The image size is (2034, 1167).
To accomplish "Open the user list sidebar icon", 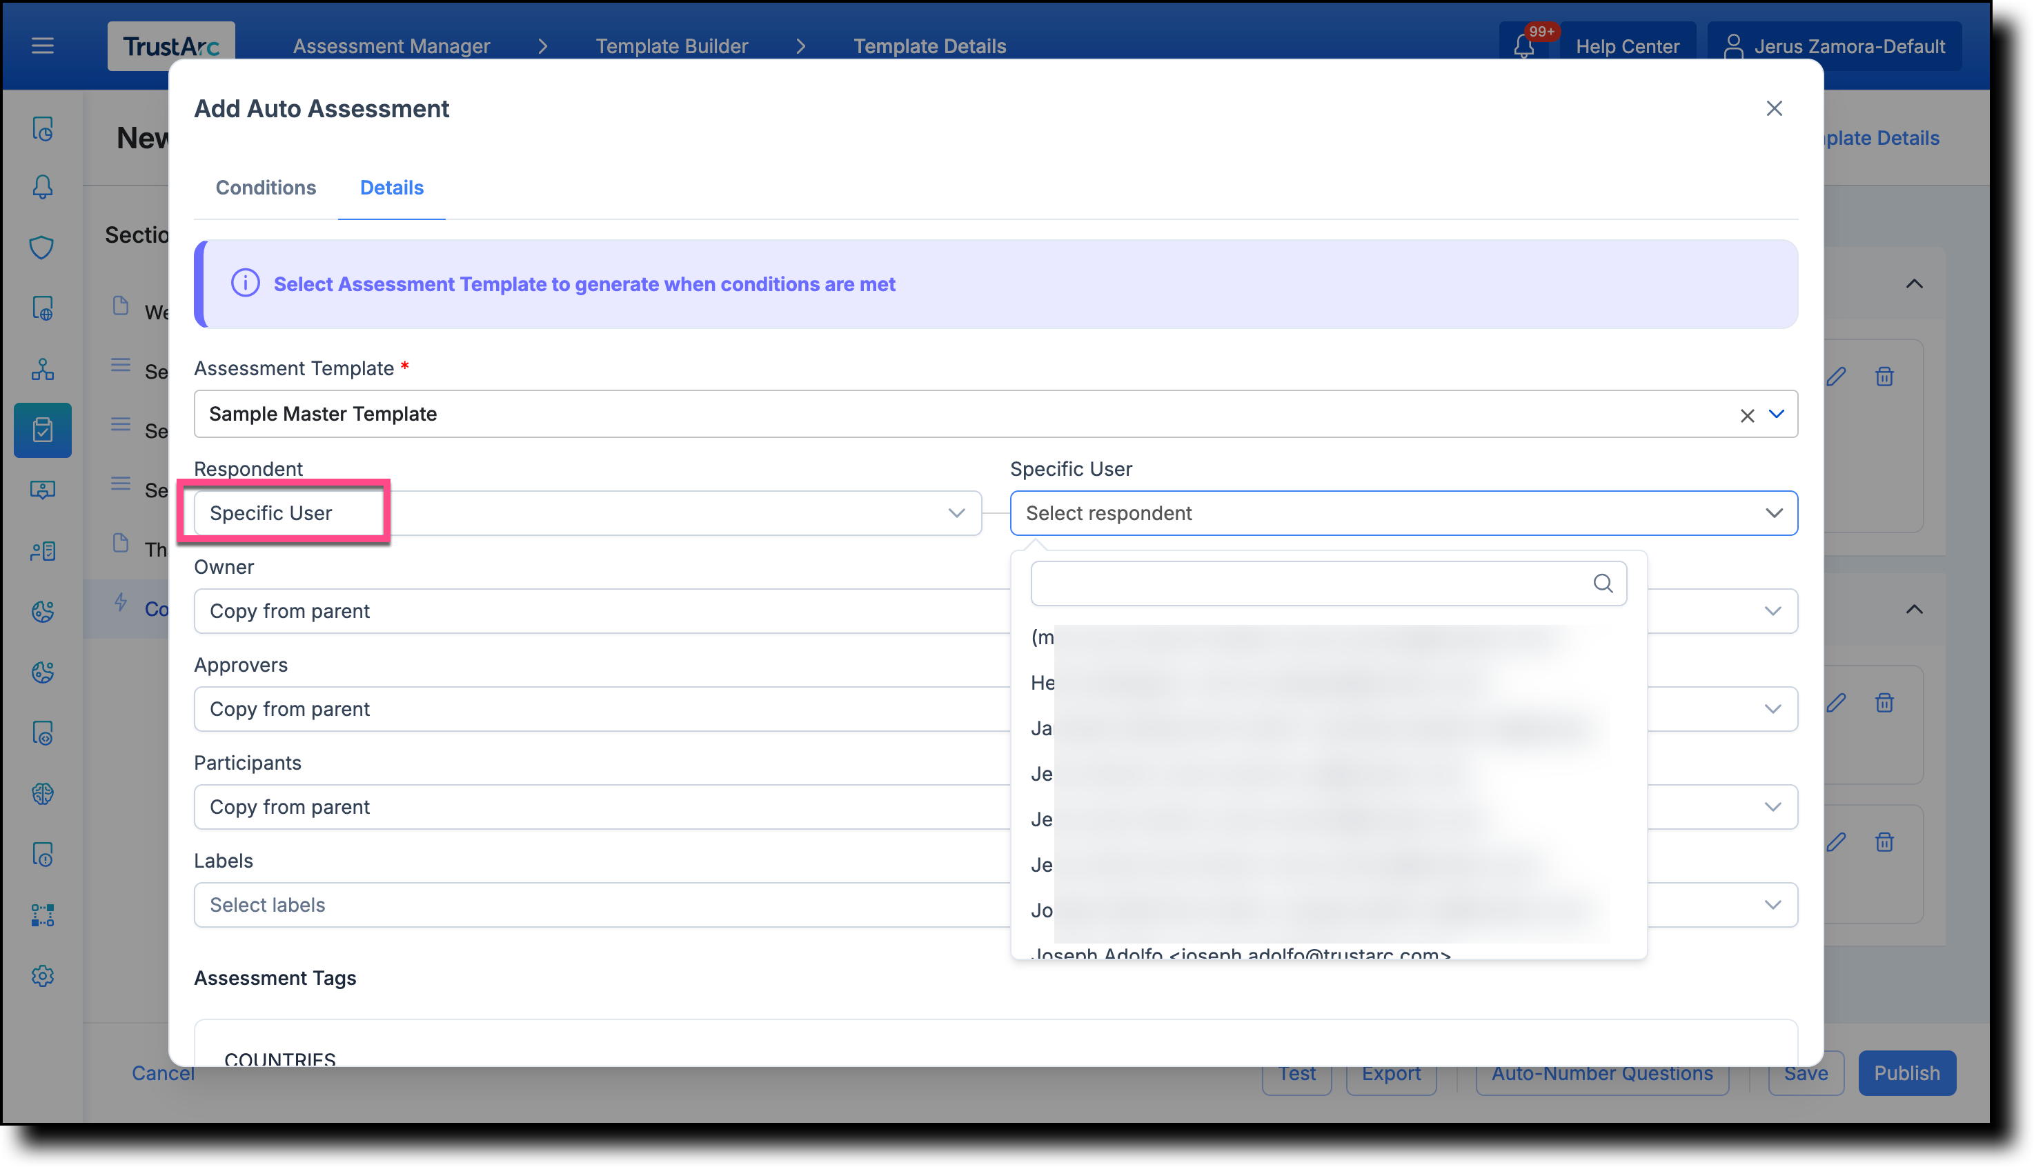I will 43,550.
